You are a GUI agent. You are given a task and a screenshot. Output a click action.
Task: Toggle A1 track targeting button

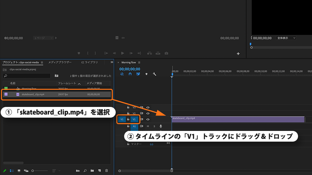pos(134,126)
